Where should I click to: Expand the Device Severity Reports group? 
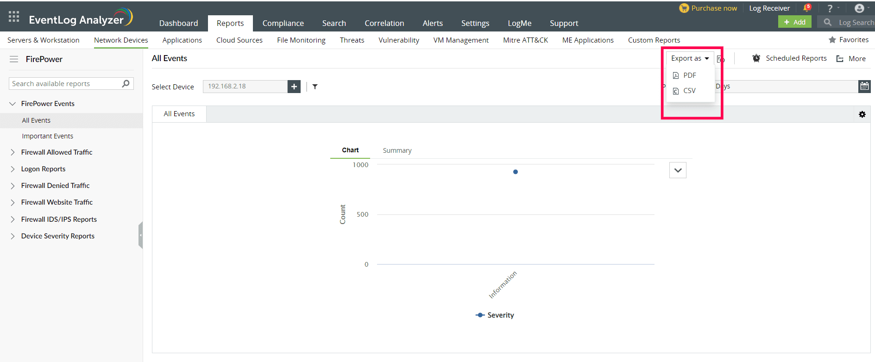click(13, 236)
